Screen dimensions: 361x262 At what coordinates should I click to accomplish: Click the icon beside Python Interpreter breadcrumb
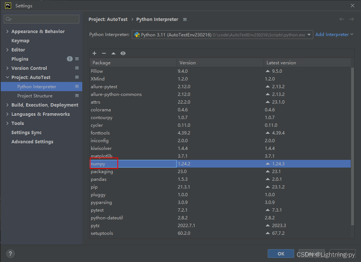tap(185, 19)
